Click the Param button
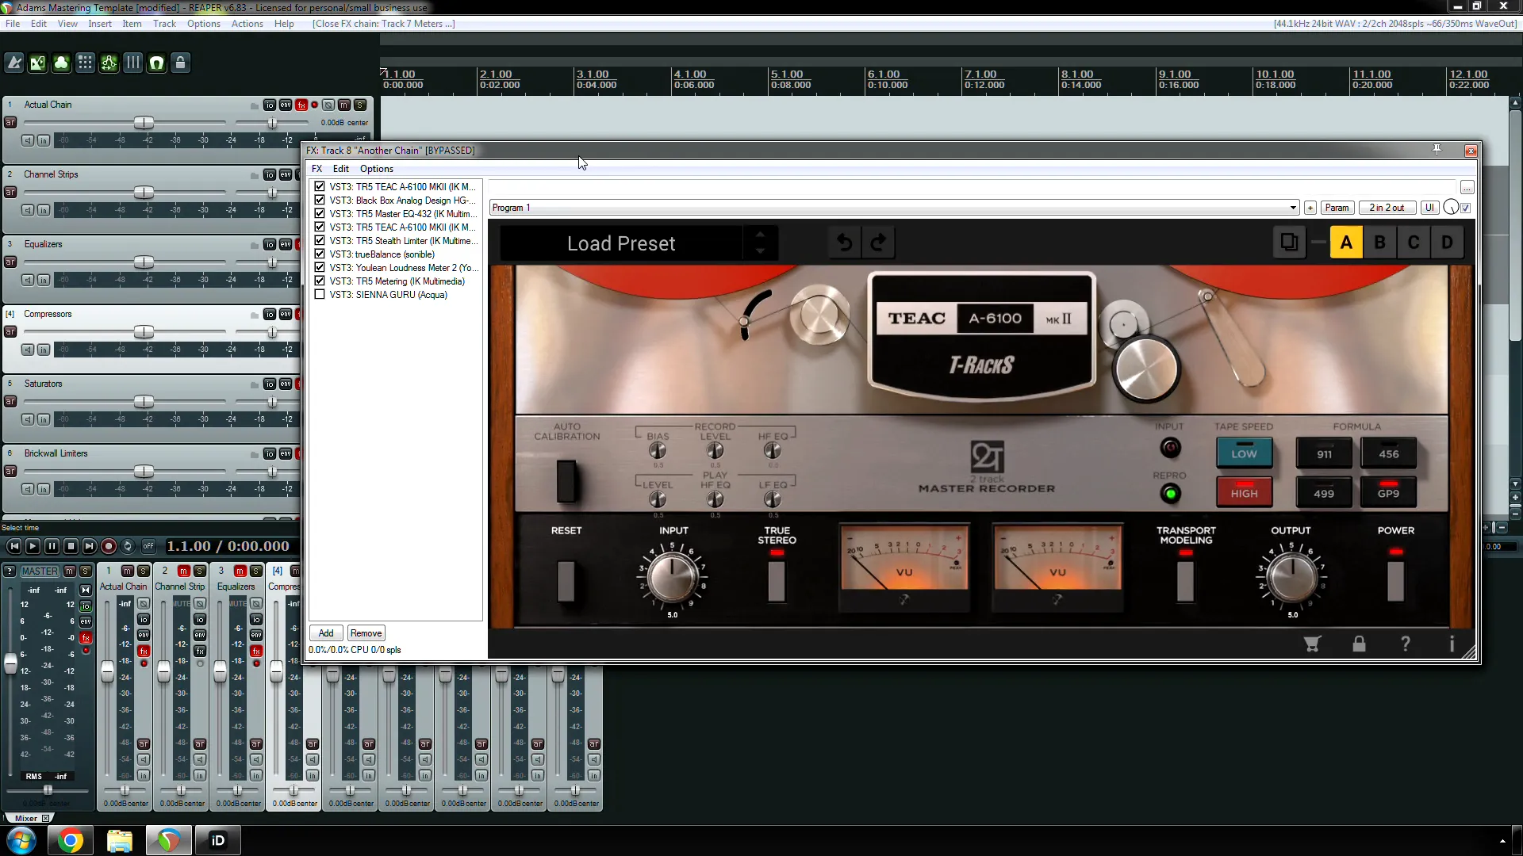 click(x=1337, y=208)
